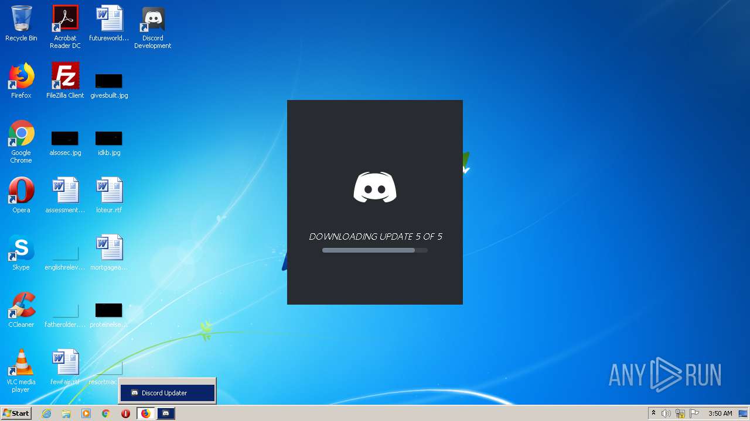Click the update download progress bar
The width and height of the screenshot is (750, 421).
click(375, 250)
